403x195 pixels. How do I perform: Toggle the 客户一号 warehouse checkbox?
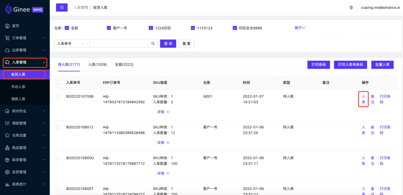[x=109, y=28]
